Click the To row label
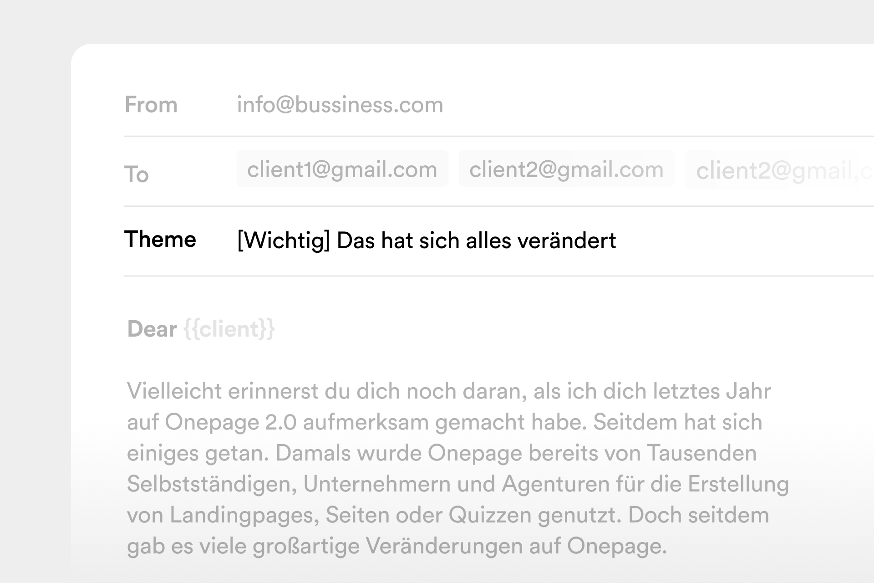Image resolution: width=874 pixels, height=583 pixels. pyautogui.click(x=137, y=174)
